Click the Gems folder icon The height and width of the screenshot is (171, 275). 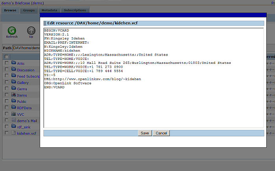13,89
